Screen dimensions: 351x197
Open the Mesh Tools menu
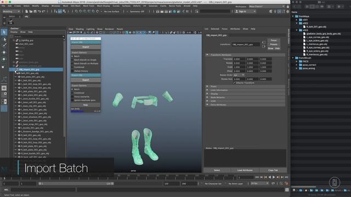coord(88,6)
